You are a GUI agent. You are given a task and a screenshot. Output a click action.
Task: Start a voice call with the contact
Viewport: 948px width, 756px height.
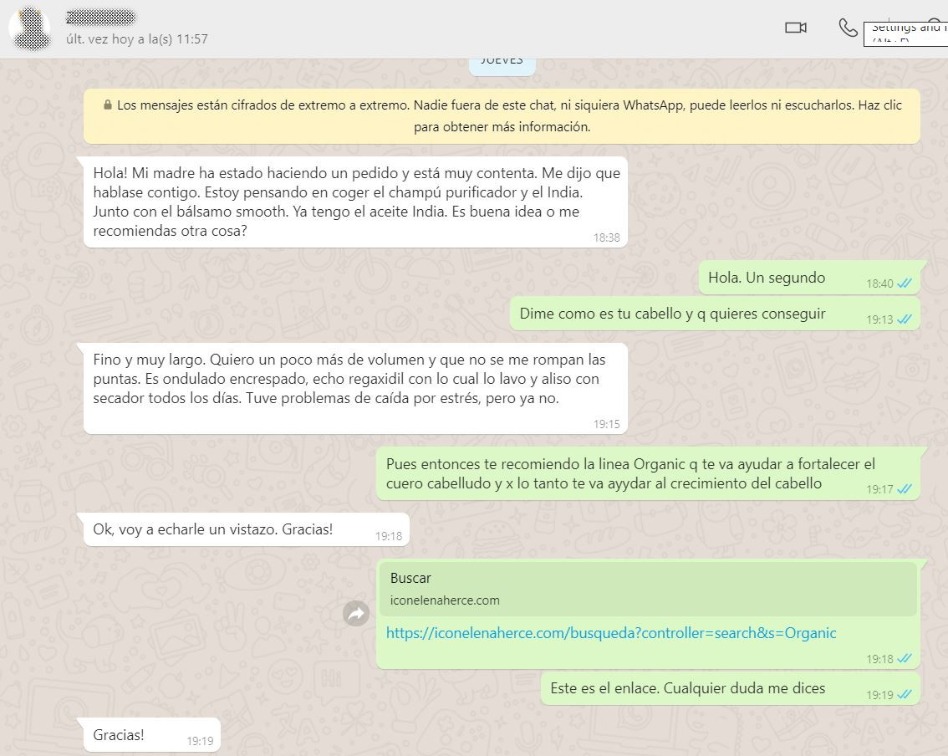coord(848,28)
